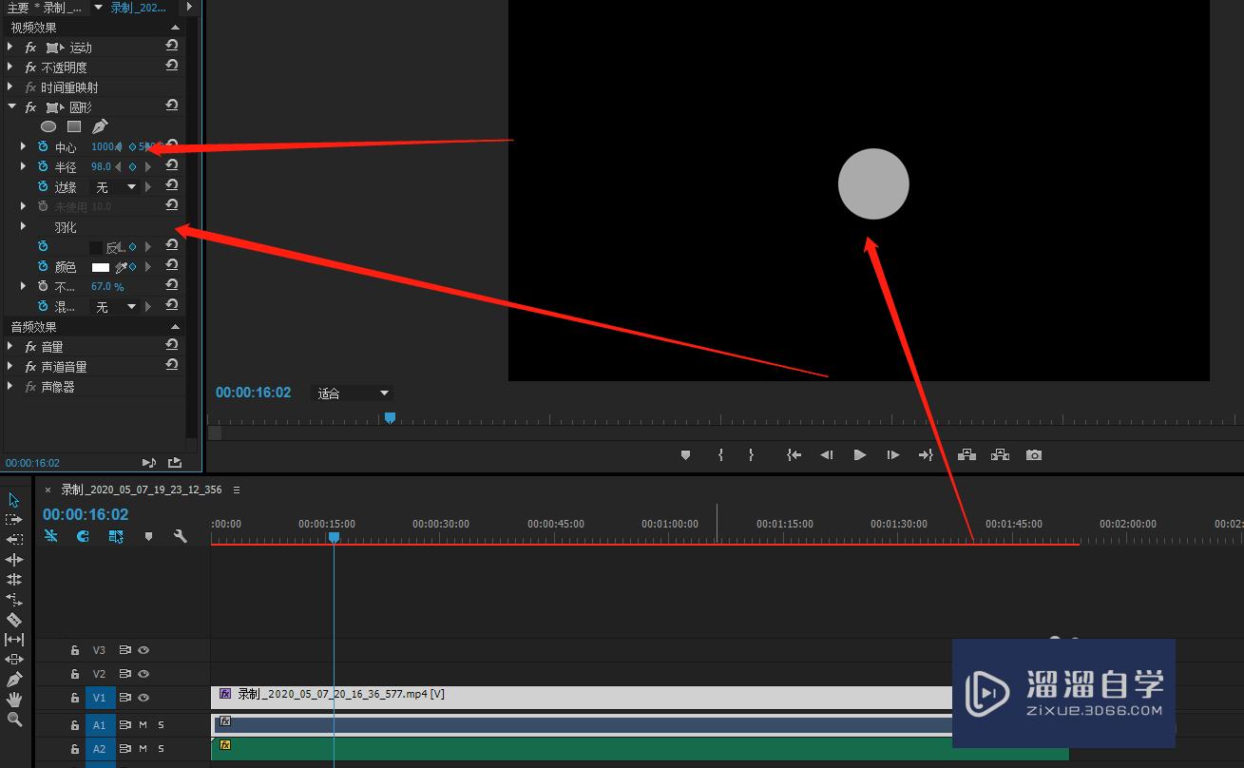
Task: Open the 边缘 dropdown
Action: coord(115,187)
